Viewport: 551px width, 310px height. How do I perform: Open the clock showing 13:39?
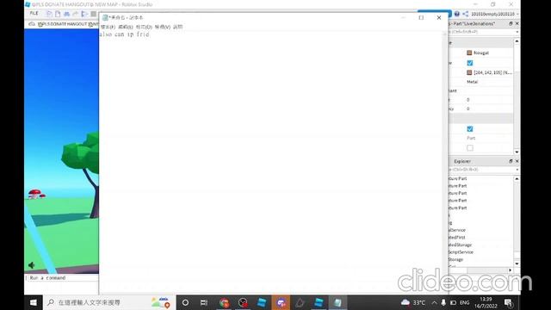coord(486,302)
